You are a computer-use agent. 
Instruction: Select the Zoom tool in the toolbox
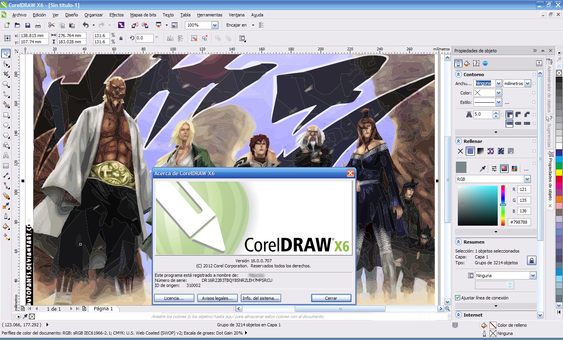coord(6,84)
